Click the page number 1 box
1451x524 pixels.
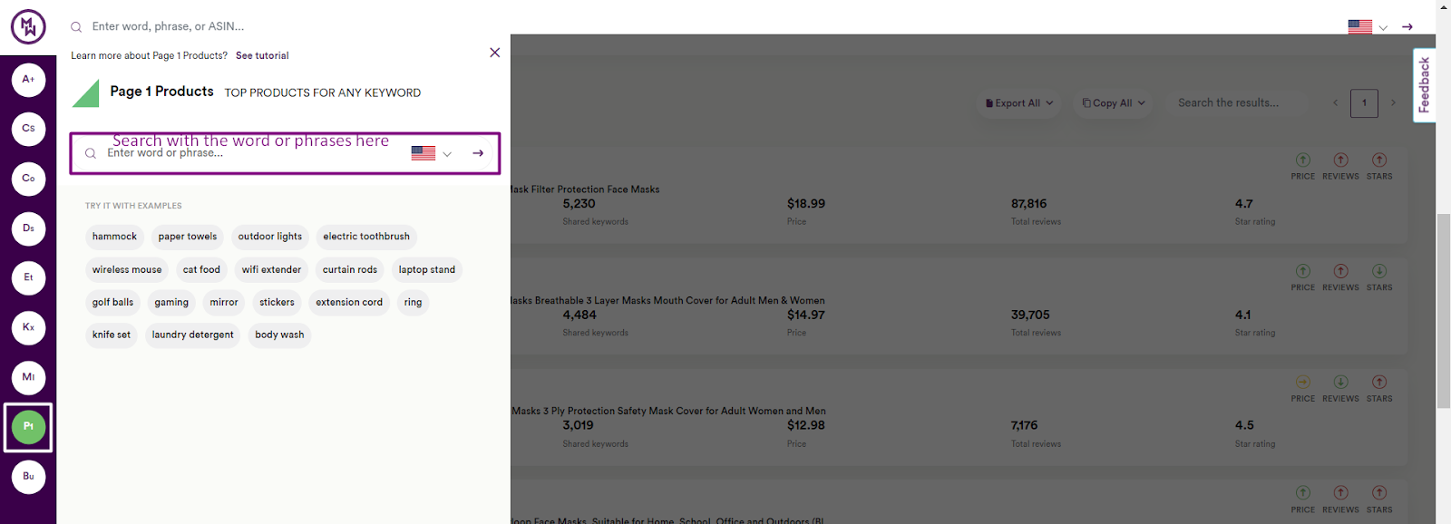tap(1364, 103)
